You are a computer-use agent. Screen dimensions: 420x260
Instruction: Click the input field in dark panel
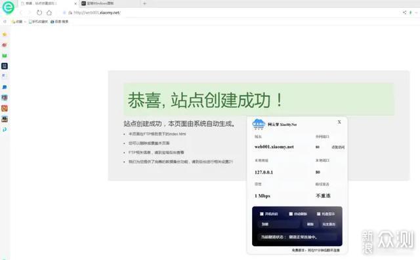[280, 224]
